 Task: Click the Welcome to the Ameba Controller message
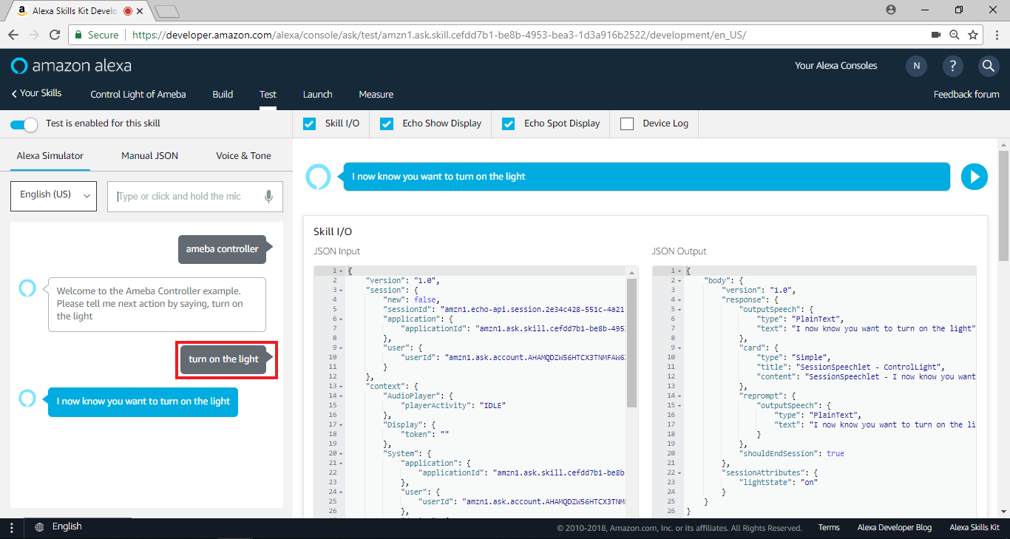156,304
